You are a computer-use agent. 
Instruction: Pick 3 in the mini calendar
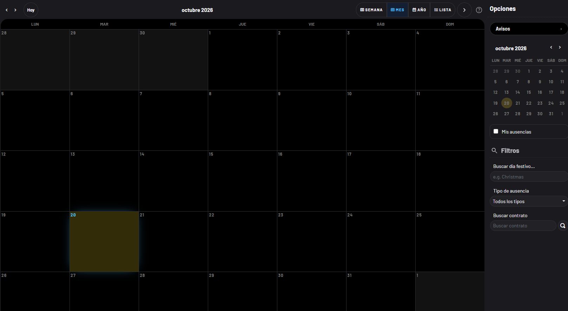(x=551, y=71)
